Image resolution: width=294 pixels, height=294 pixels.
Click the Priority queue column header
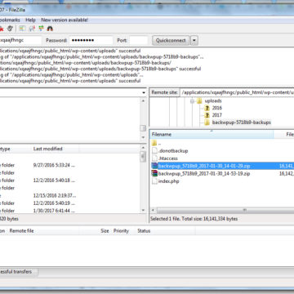pos(121,231)
